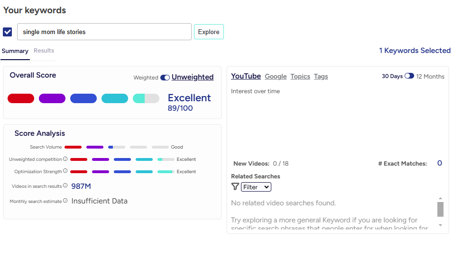Show the Topics tab
The height and width of the screenshot is (273, 453).
[300, 76]
